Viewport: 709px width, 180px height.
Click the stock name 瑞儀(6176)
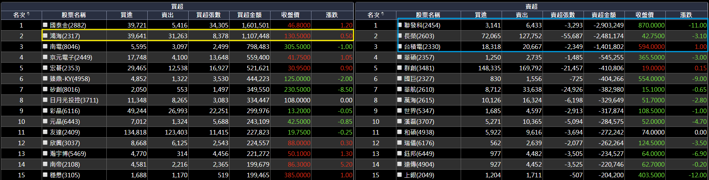tap(419, 143)
